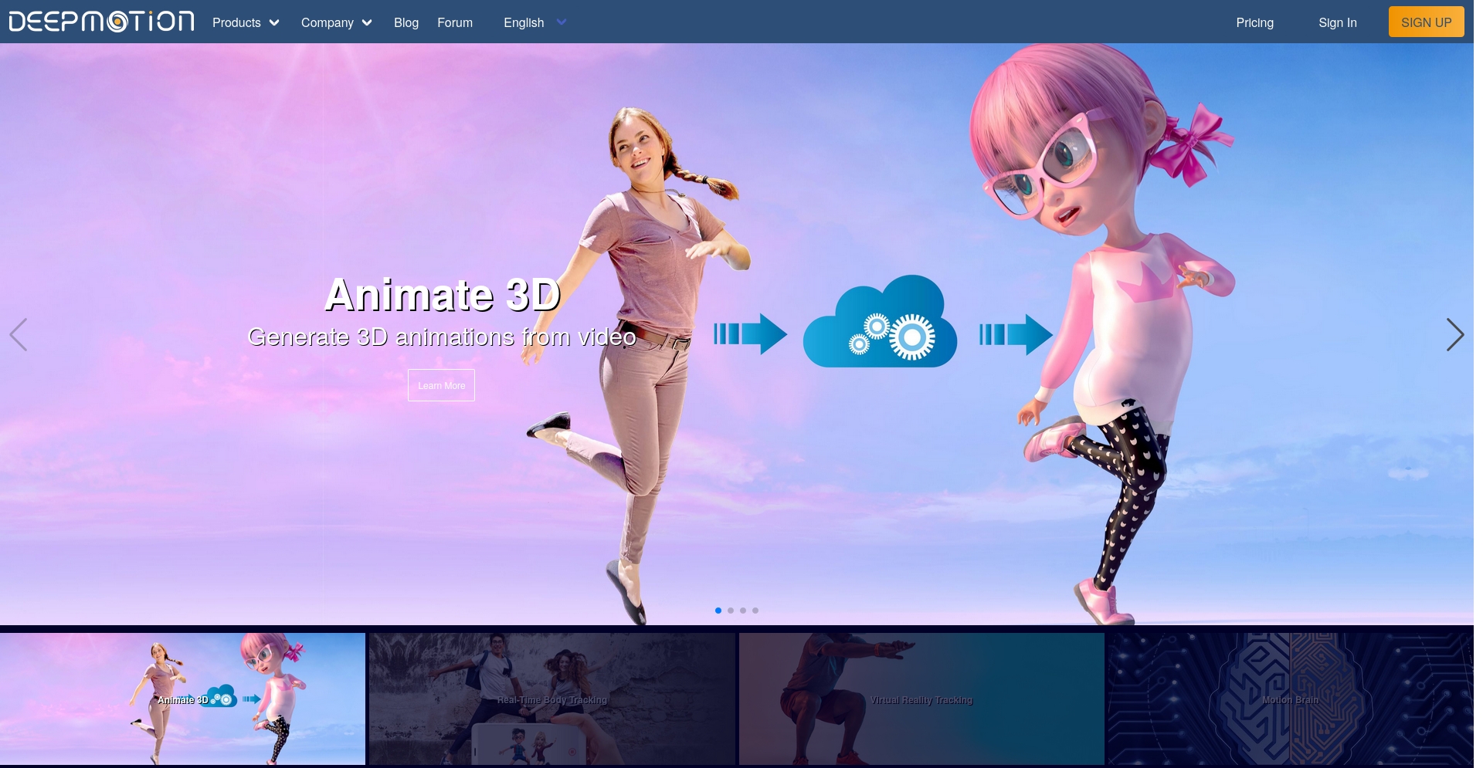Go to previous slide with left arrow
The image size is (1483, 768).
point(19,334)
